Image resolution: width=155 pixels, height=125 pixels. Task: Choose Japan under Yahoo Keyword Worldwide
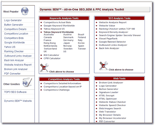click(67, 43)
